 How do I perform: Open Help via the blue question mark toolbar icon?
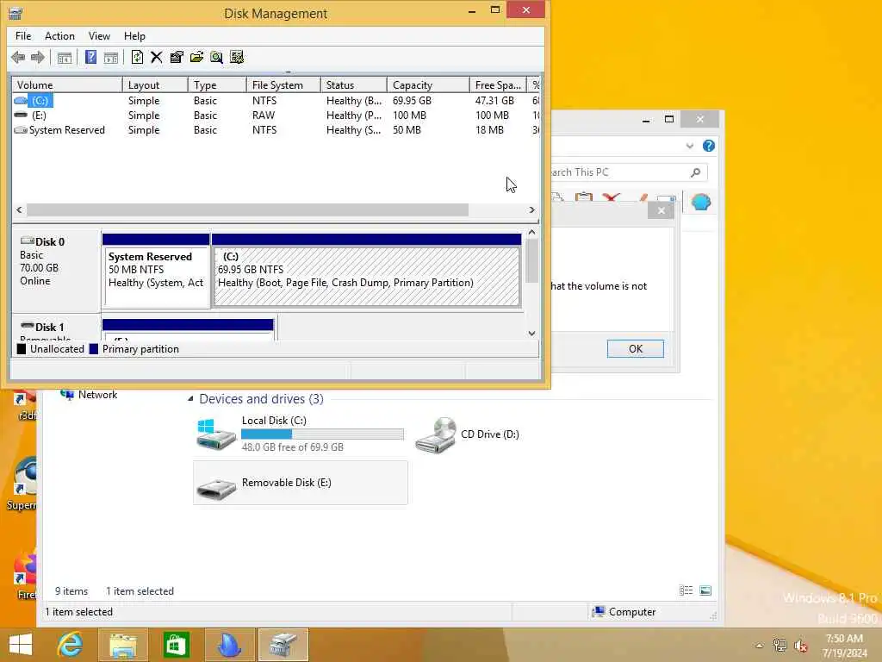(90, 57)
